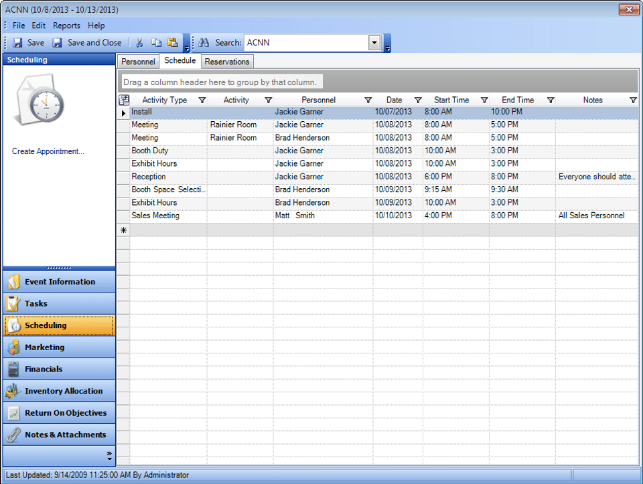Open the Date column filter
This screenshot has height=484, width=643.
point(418,100)
